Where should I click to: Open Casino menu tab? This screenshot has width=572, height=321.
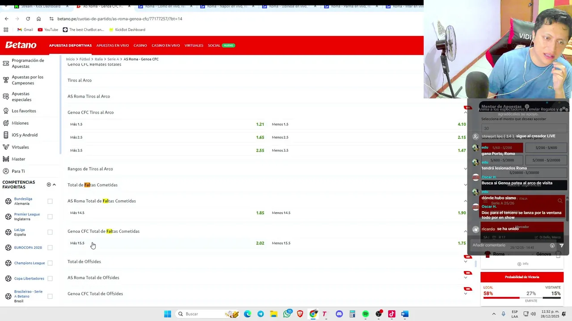(x=140, y=45)
